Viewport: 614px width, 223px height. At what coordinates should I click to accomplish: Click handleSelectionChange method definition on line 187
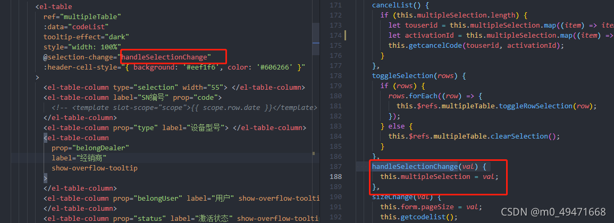pyautogui.click(x=415, y=167)
